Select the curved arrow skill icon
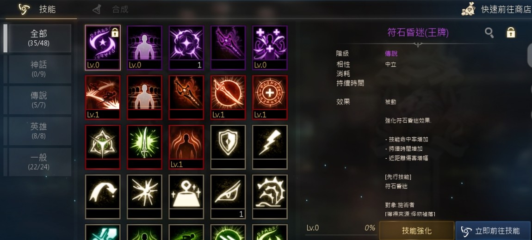 pyautogui.click(x=103, y=197)
